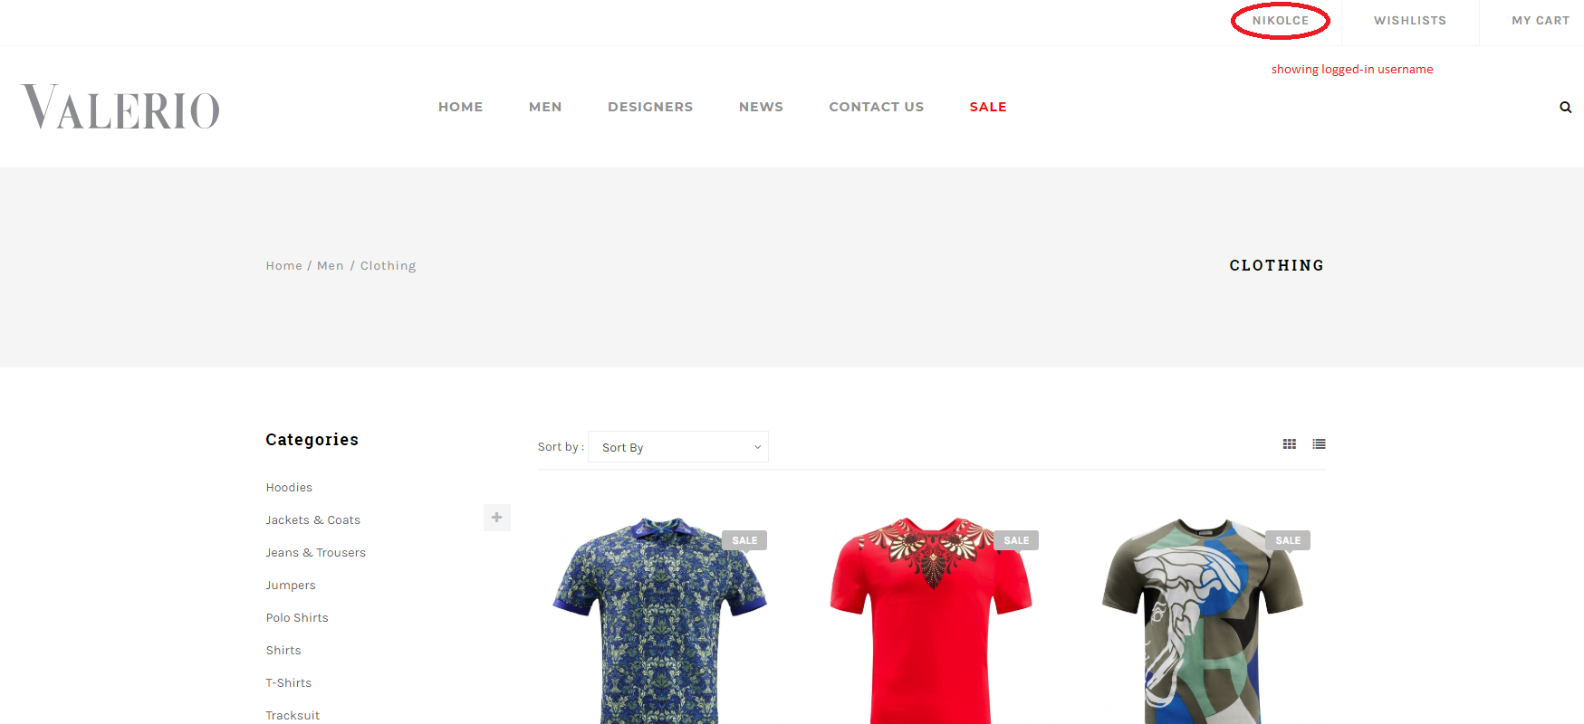Open Wishlists page
This screenshot has height=724, width=1584.
pyautogui.click(x=1409, y=21)
